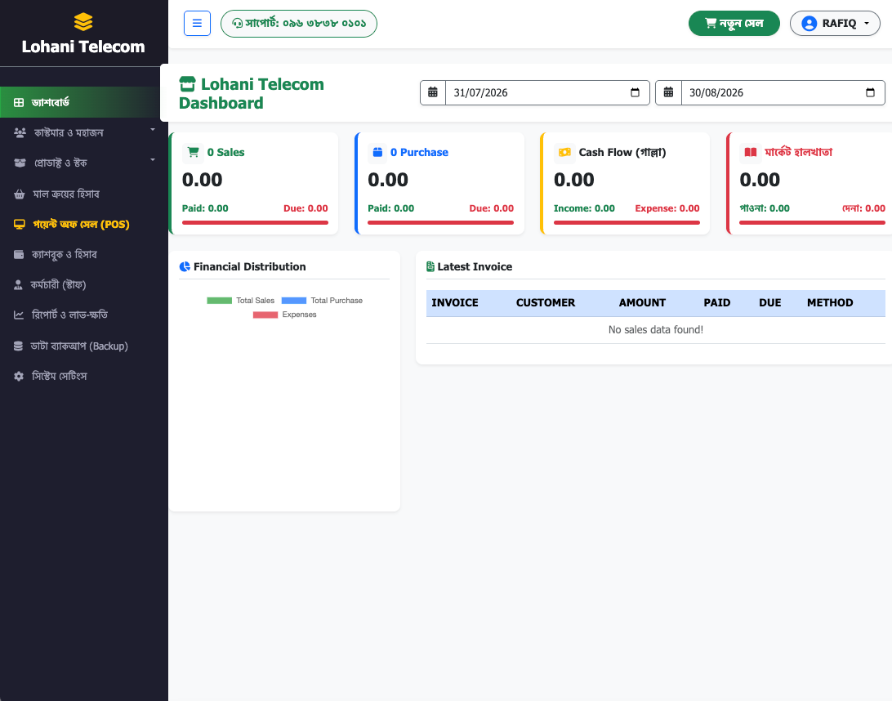Open কর্মচারী (স্টাফ) link
The image size is (892, 701).
80,284
